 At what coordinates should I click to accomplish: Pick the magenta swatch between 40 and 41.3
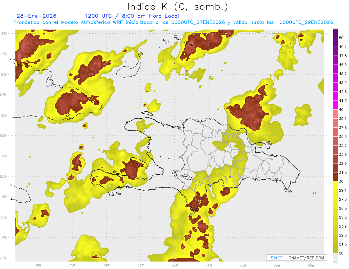click(335, 105)
